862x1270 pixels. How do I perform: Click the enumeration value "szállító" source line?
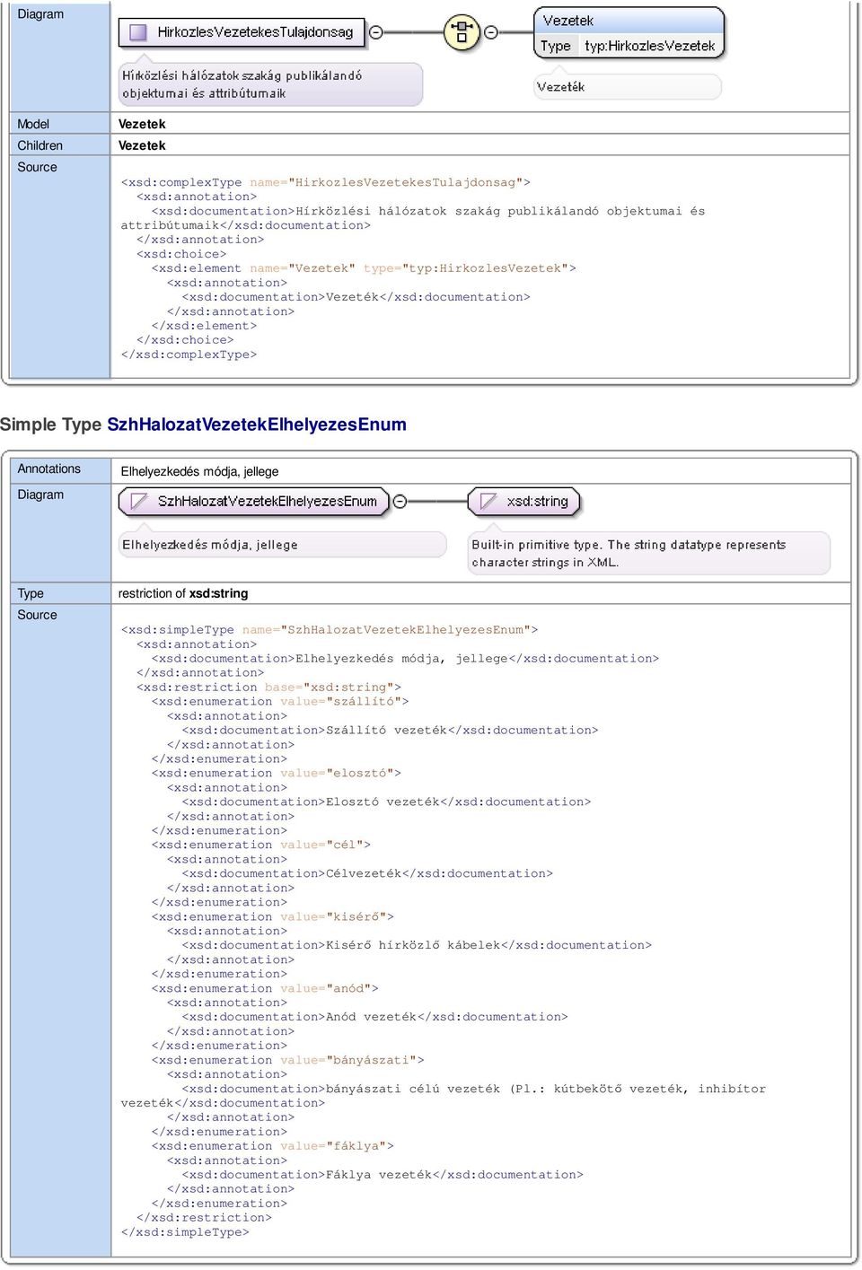280,702
